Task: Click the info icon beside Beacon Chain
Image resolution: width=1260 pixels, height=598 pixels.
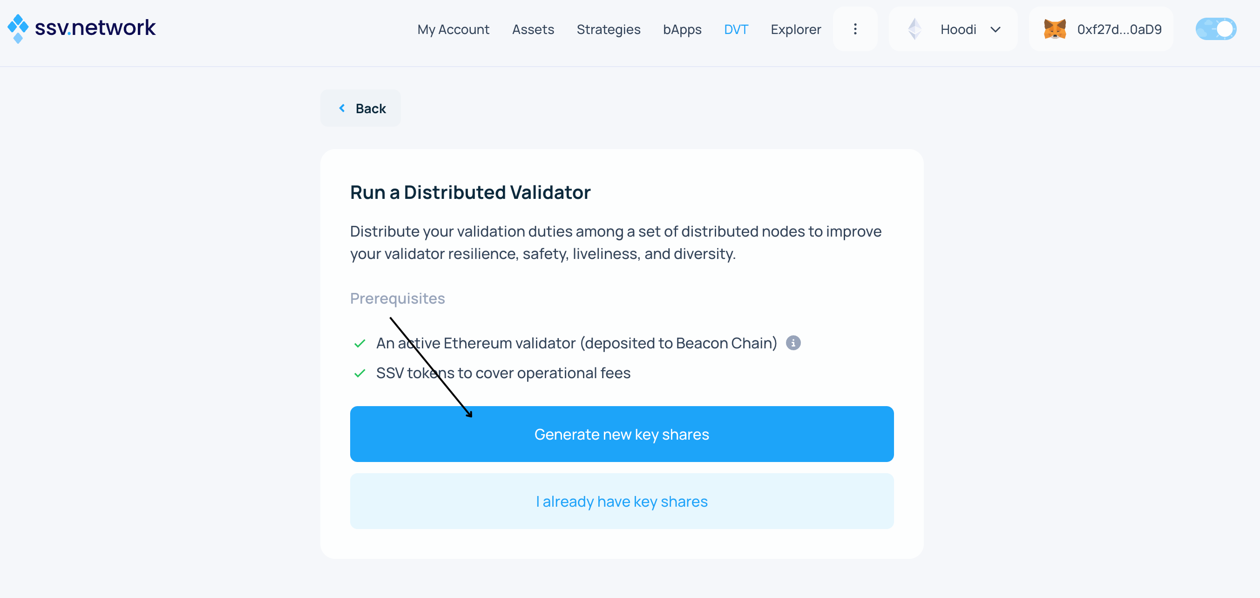Action: tap(793, 343)
